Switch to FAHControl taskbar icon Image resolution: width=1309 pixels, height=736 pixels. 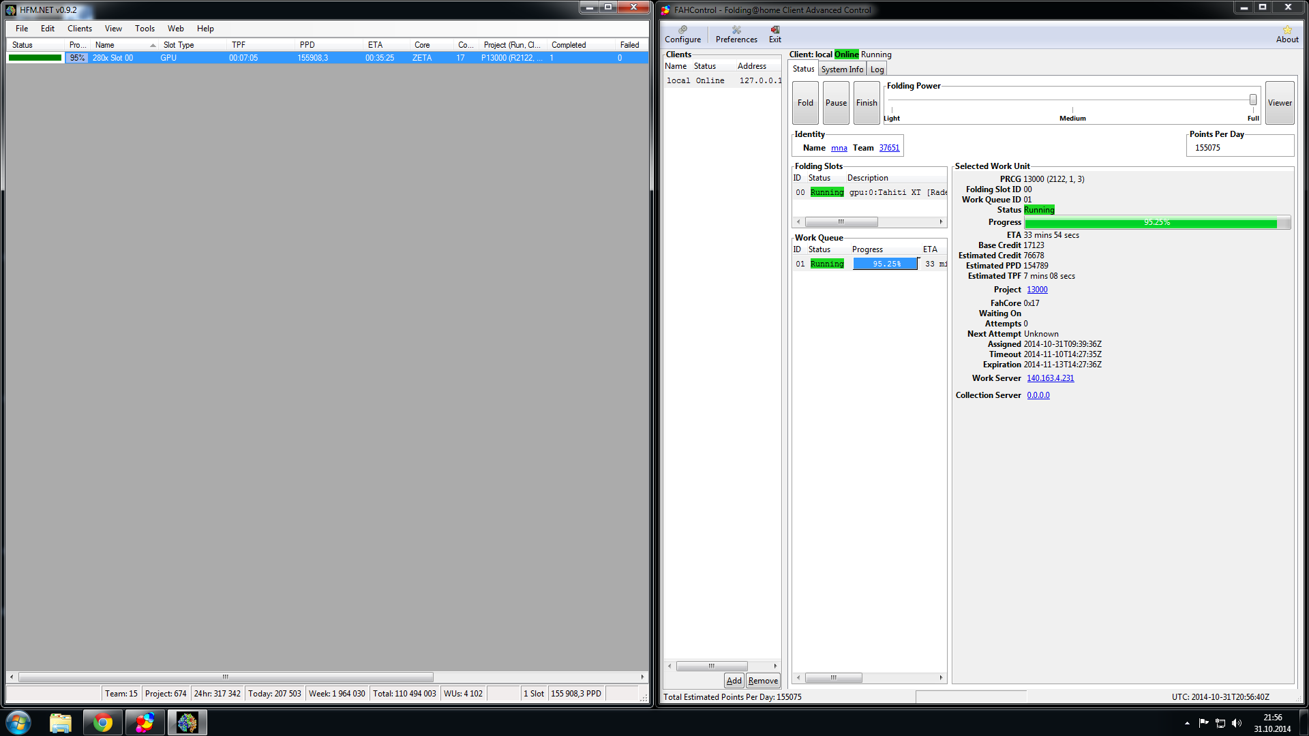tap(145, 722)
